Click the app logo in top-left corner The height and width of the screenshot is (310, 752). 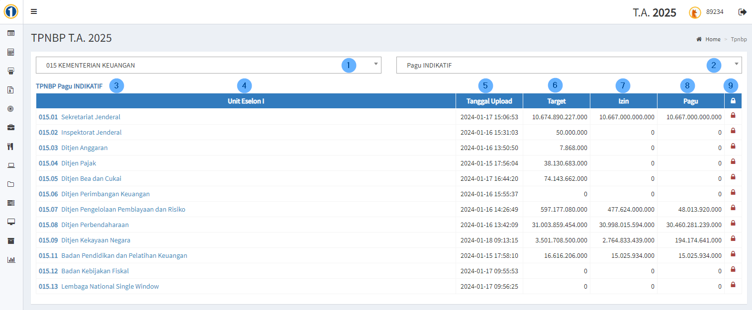point(11,11)
